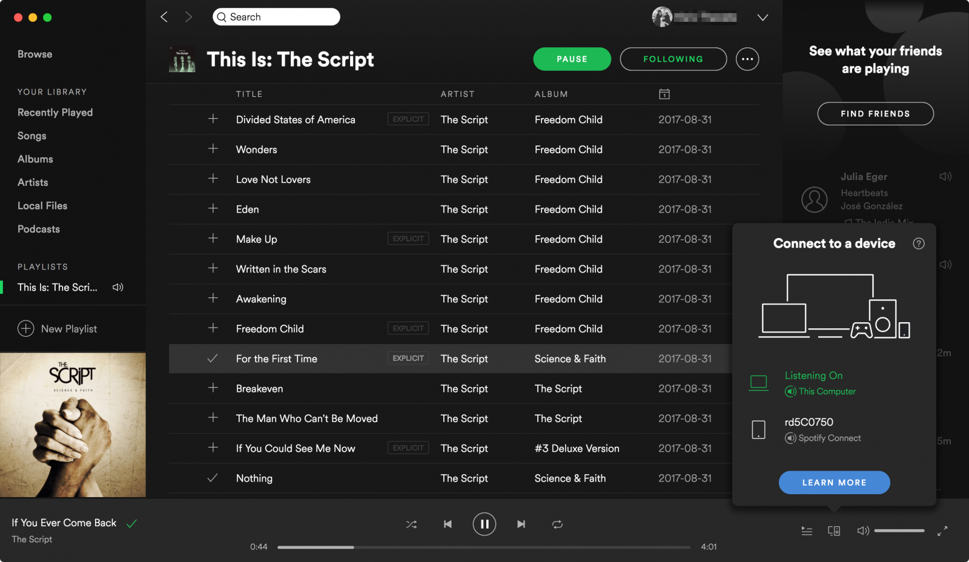Click the Science & Faith album cover
The height and width of the screenshot is (562, 969).
[73, 425]
